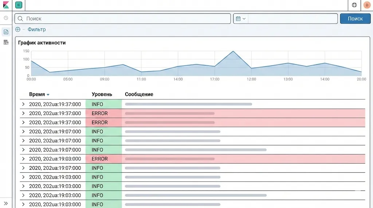Expand the first INFO log row
This screenshot has height=208, width=373.
pyautogui.click(x=23, y=104)
